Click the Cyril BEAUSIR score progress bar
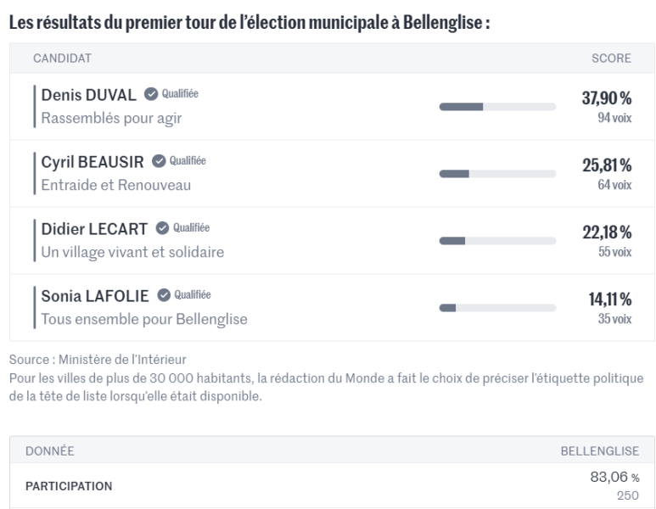This screenshot has height=509, width=656. (x=497, y=174)
